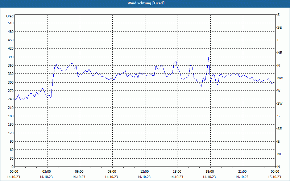Click the 450 y-axis value label
Viewport: 290px width, 181px height.
tap(11, 40)
